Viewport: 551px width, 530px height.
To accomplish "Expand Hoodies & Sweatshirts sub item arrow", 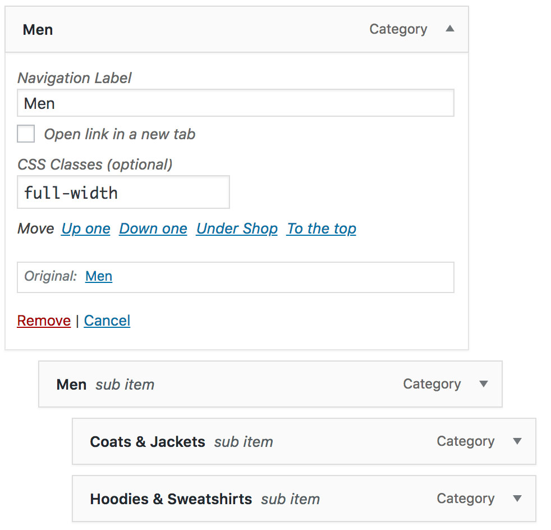I will click(517, 499).
